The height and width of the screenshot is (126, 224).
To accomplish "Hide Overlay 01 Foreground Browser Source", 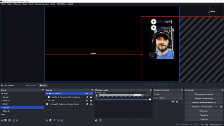I will tap(87, 97).
